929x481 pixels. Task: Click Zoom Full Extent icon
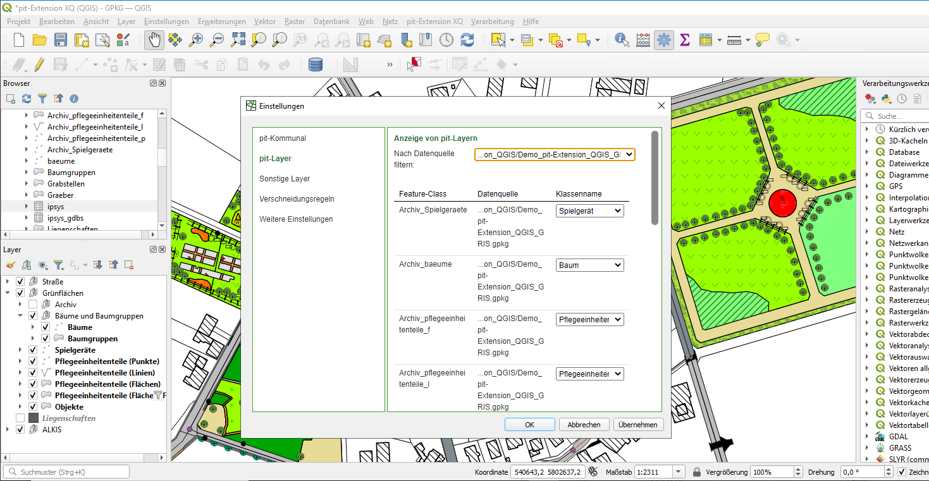pos(237,39)
